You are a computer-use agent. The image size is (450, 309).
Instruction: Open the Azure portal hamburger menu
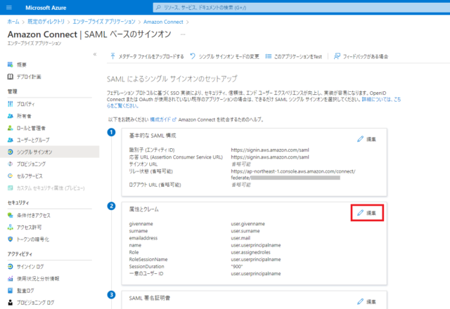click(x=9, y=8)
